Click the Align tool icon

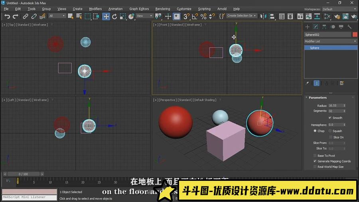coord(272,16)
